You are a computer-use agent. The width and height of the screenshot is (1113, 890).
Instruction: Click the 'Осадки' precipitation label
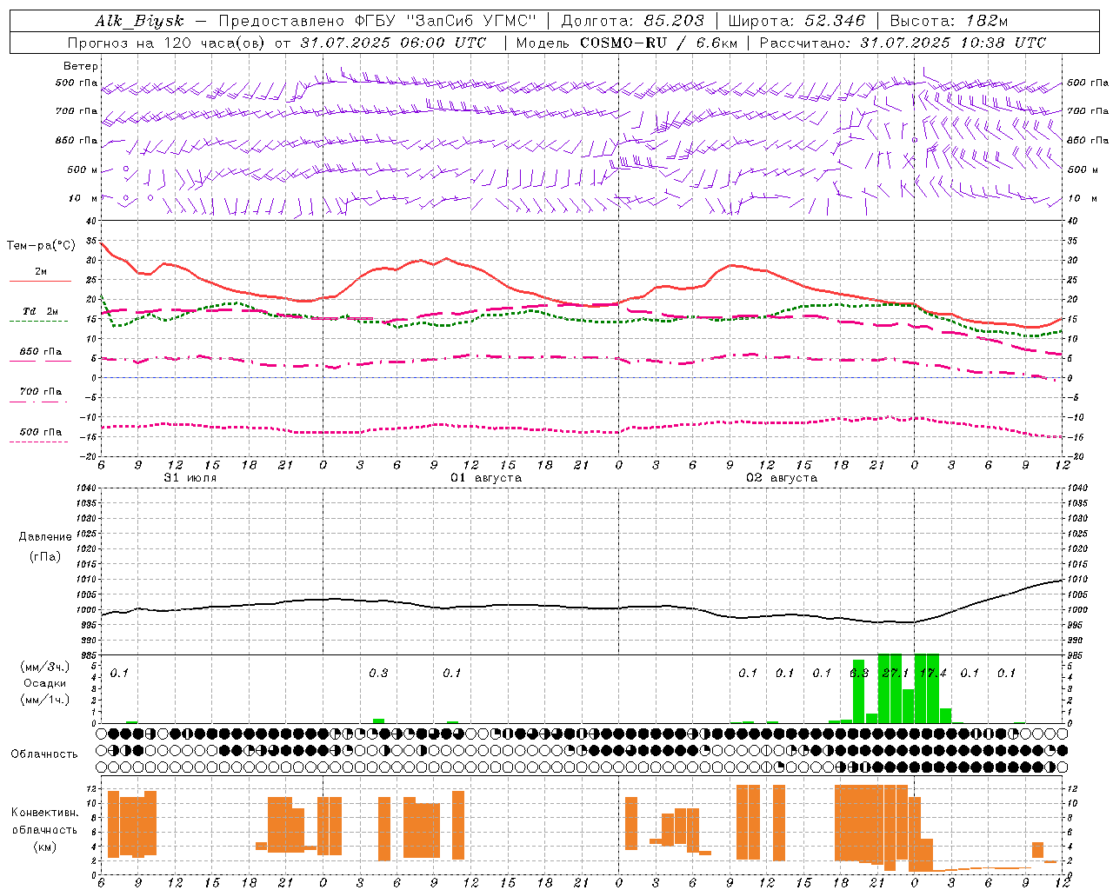point(44,683)
